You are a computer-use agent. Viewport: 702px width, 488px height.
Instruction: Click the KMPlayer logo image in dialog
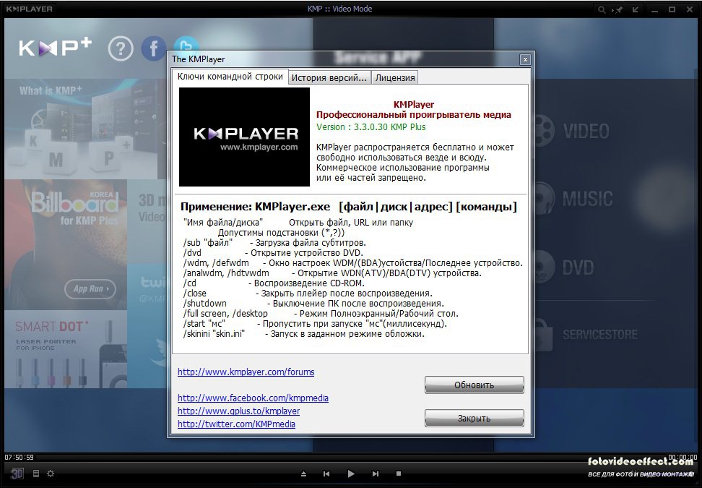click(244, 137)
